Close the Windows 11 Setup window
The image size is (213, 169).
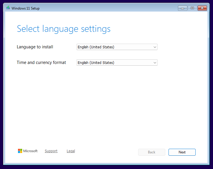(x=202, y=8)
